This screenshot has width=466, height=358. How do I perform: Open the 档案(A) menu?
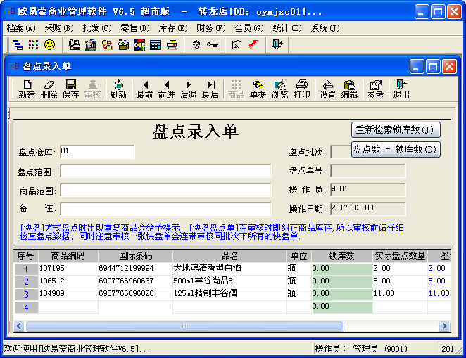coord(21,28)
